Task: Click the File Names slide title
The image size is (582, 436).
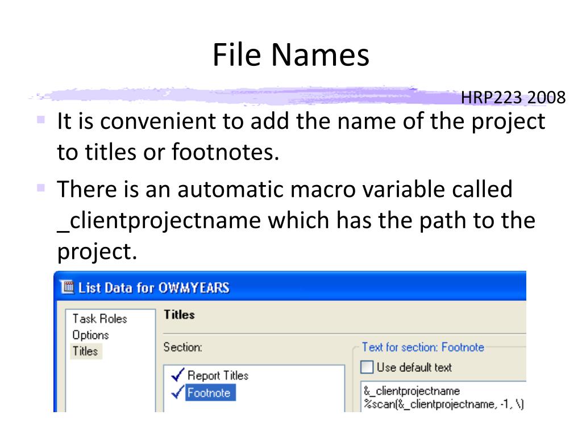Action: 291,54
